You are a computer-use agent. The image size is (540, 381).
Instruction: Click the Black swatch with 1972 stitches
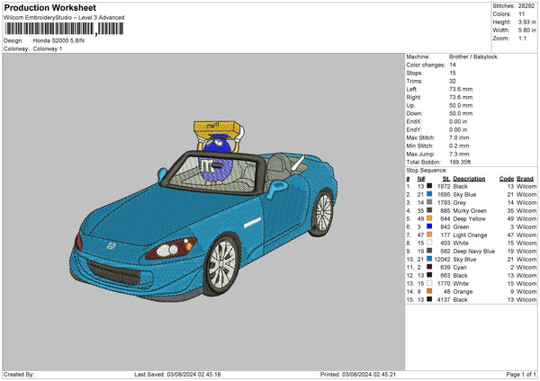[x=429, y=186]
